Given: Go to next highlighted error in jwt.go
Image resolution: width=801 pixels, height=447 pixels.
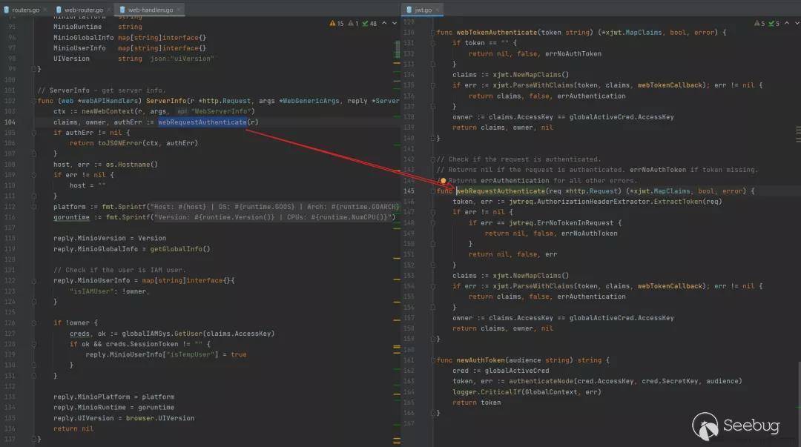Looking at the screenshot, I should point(795,24).
